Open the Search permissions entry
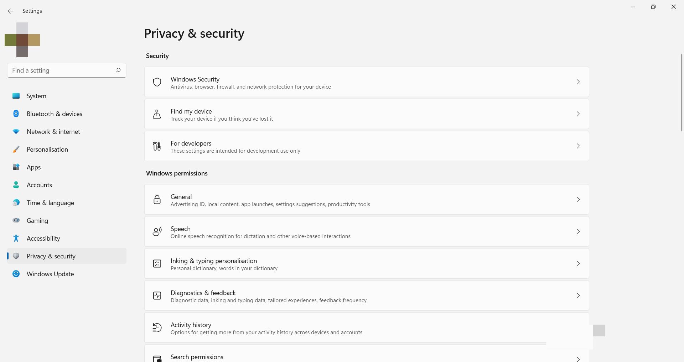The height and width of the screenshot is (362, 684). [x=197, y=357]
